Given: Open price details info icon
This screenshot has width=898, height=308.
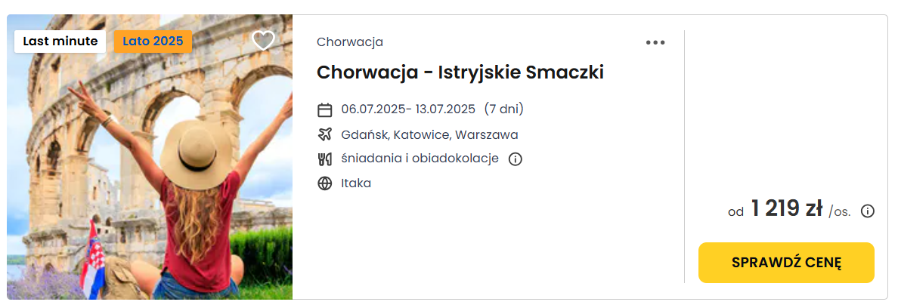Looking at the screenshot, I should pyautogui.click(x=868, y=211).
